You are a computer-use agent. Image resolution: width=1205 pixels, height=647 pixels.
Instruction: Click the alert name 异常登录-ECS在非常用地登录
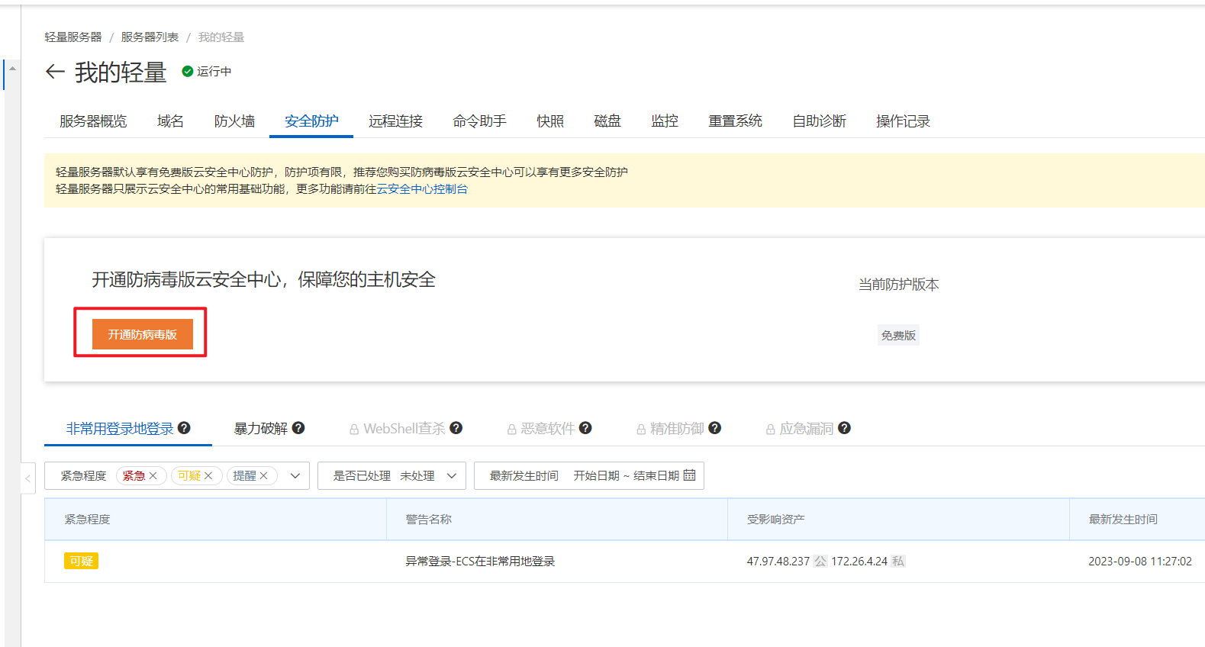coord(480,561)
